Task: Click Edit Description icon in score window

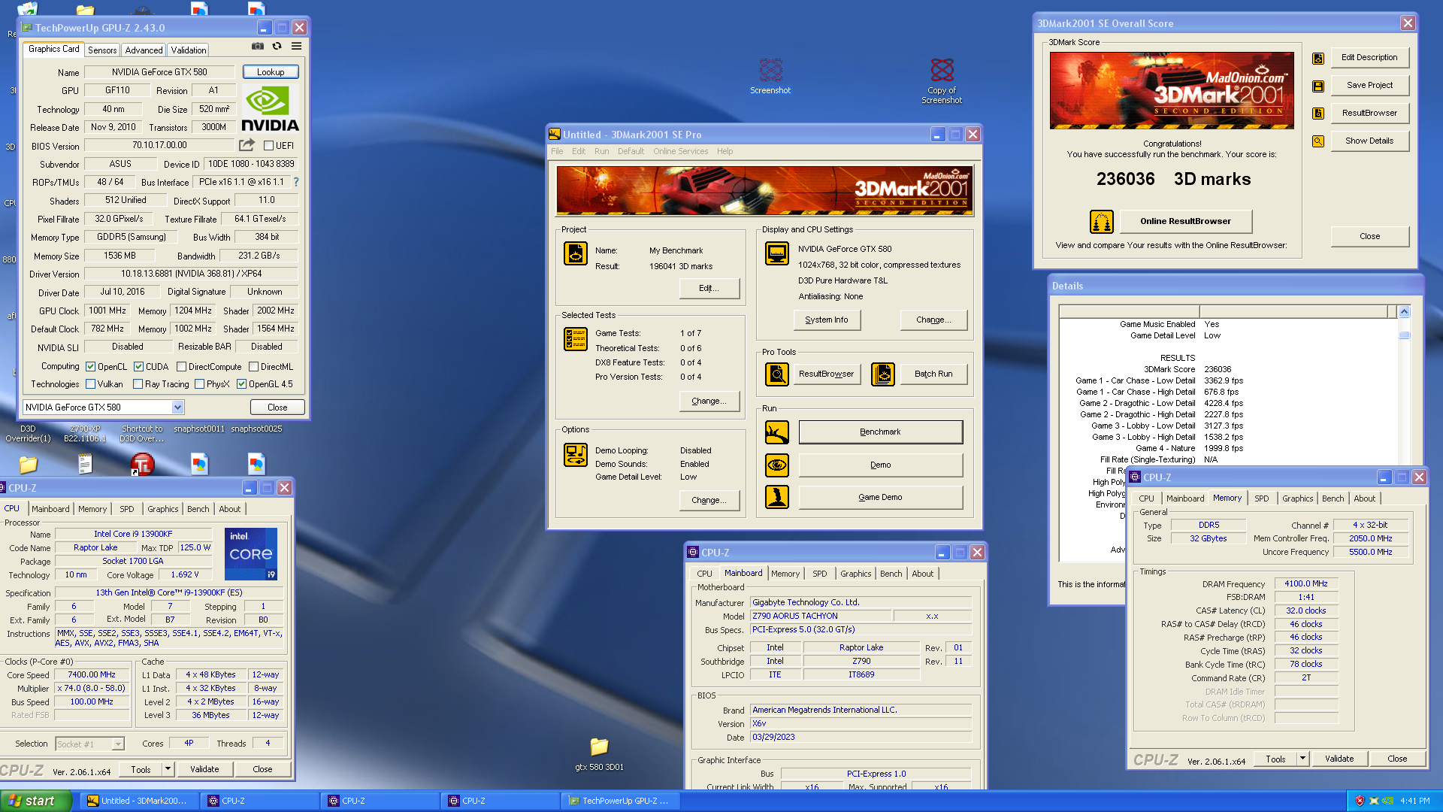Action: tap(1318, 59)
